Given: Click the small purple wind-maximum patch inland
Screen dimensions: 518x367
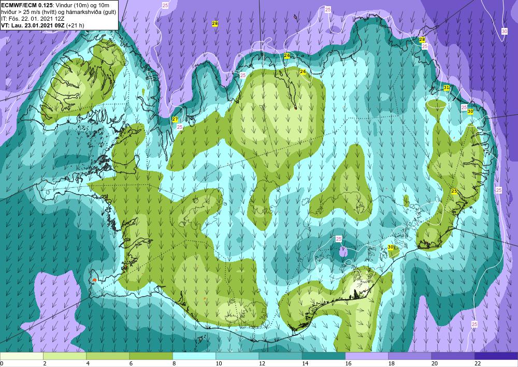Looking at the screenshot, I should (x=343, y=253).
